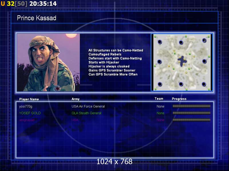Click 'Starts with Hijacker' line
Viewport: 229px width, 171px height.
[x=104, y=62]
